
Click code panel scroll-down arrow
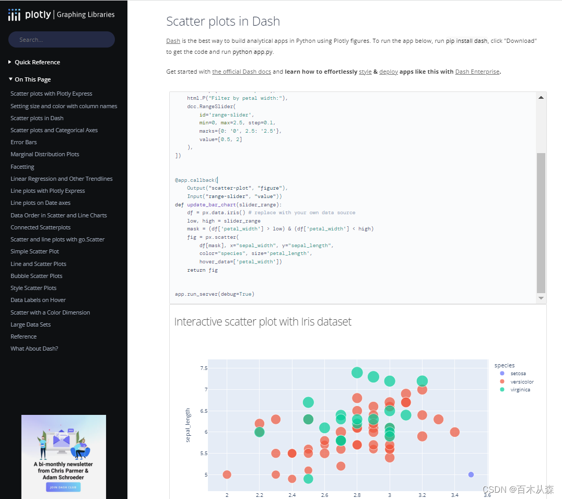click(541, 298)
